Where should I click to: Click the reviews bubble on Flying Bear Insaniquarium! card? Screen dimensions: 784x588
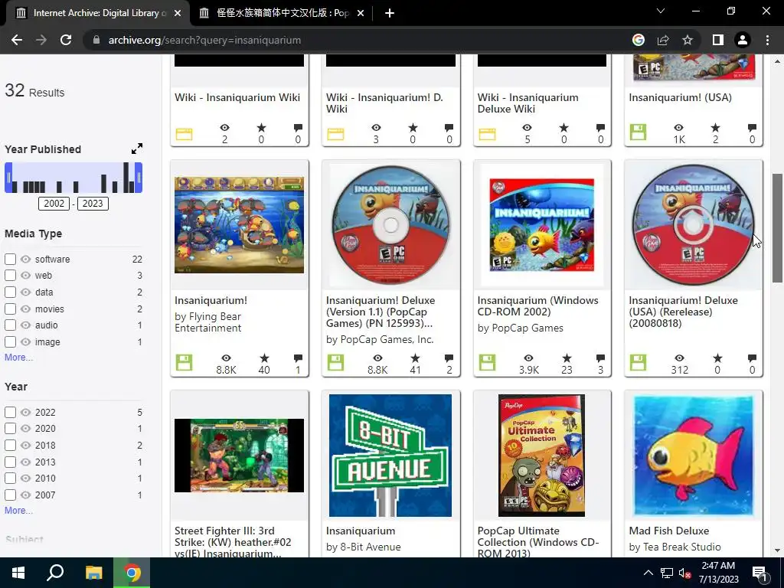click(298, 358)
